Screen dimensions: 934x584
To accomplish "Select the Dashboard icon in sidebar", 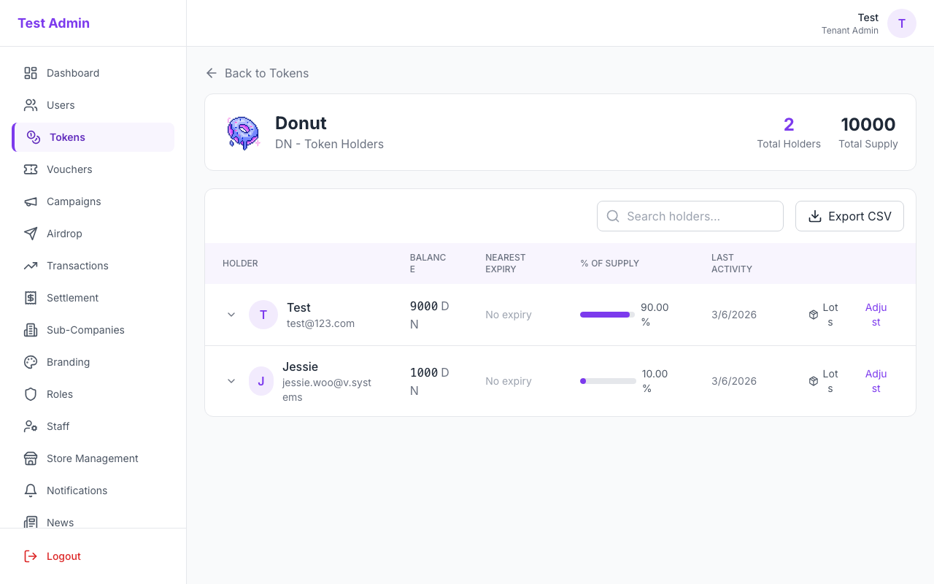I will pyautogui.click(x=30, y=73).
